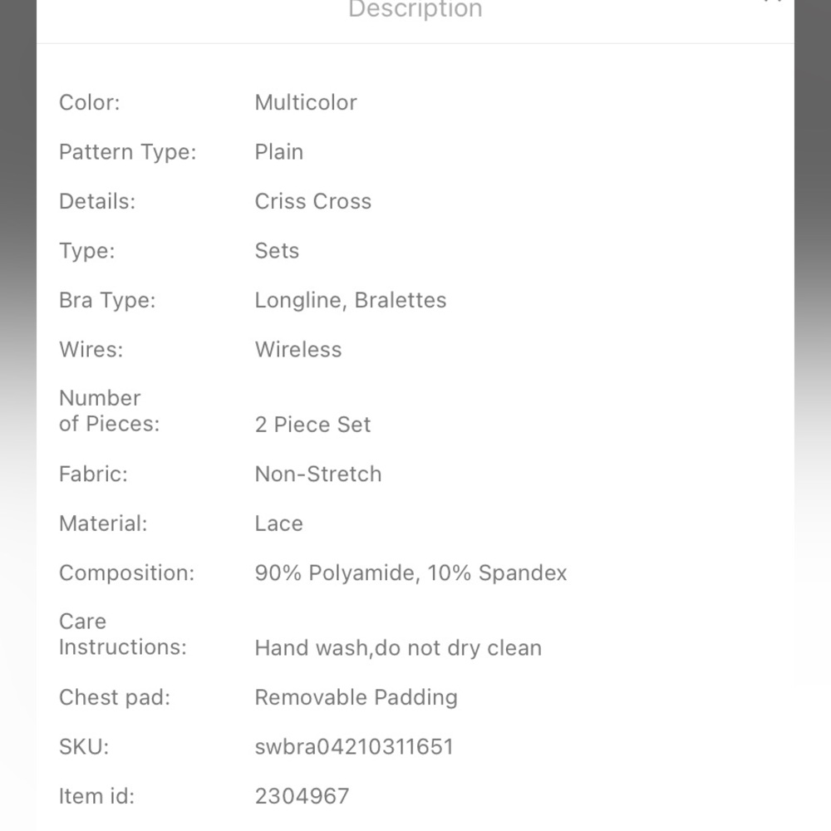Click the Care Instructions label
This screenshot has height=831, width=831.
[x=122, y=634]
